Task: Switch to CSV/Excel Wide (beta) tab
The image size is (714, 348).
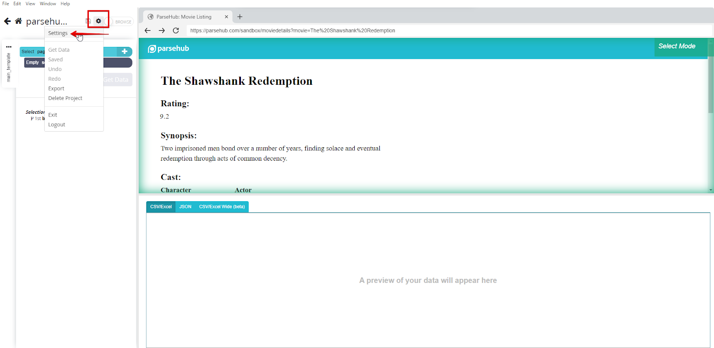Action: (x=222, y=207)
